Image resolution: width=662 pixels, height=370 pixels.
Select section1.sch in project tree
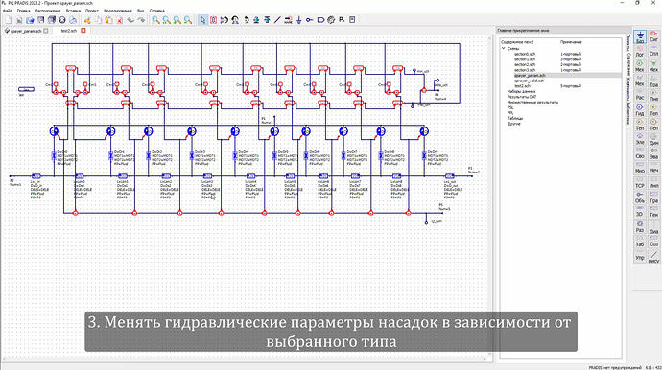pyautogui.click(x=525, y=59)
